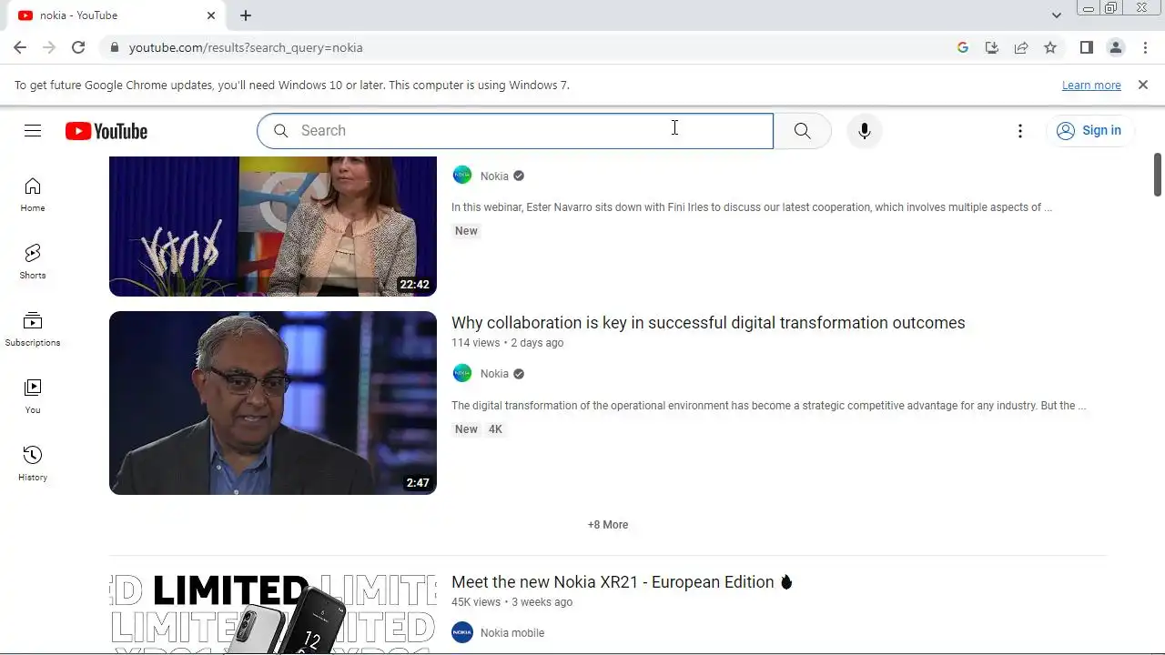This screenshot has width=1165, height=655.
Task: Open 'Meet the new Nokia XR21' title
Action: 623,582
